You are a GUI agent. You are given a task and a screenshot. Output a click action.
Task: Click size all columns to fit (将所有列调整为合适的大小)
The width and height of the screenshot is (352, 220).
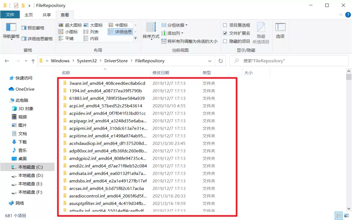[x=189, y=41]
